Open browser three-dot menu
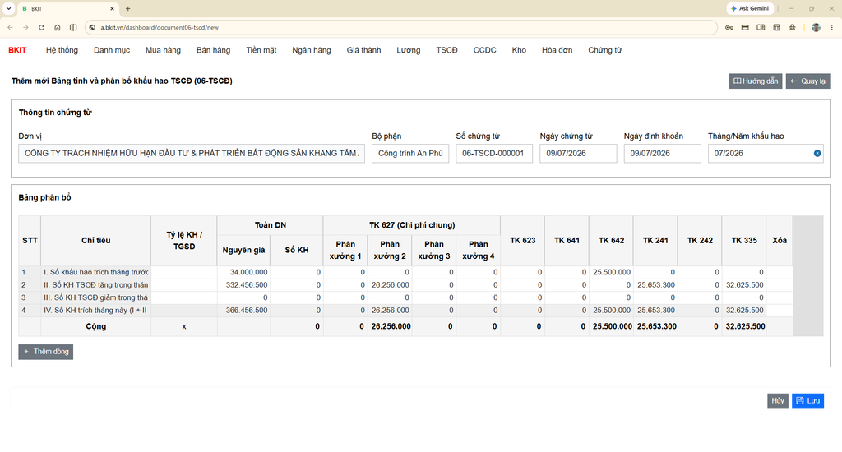842x452 pixels. click(832, 27)
